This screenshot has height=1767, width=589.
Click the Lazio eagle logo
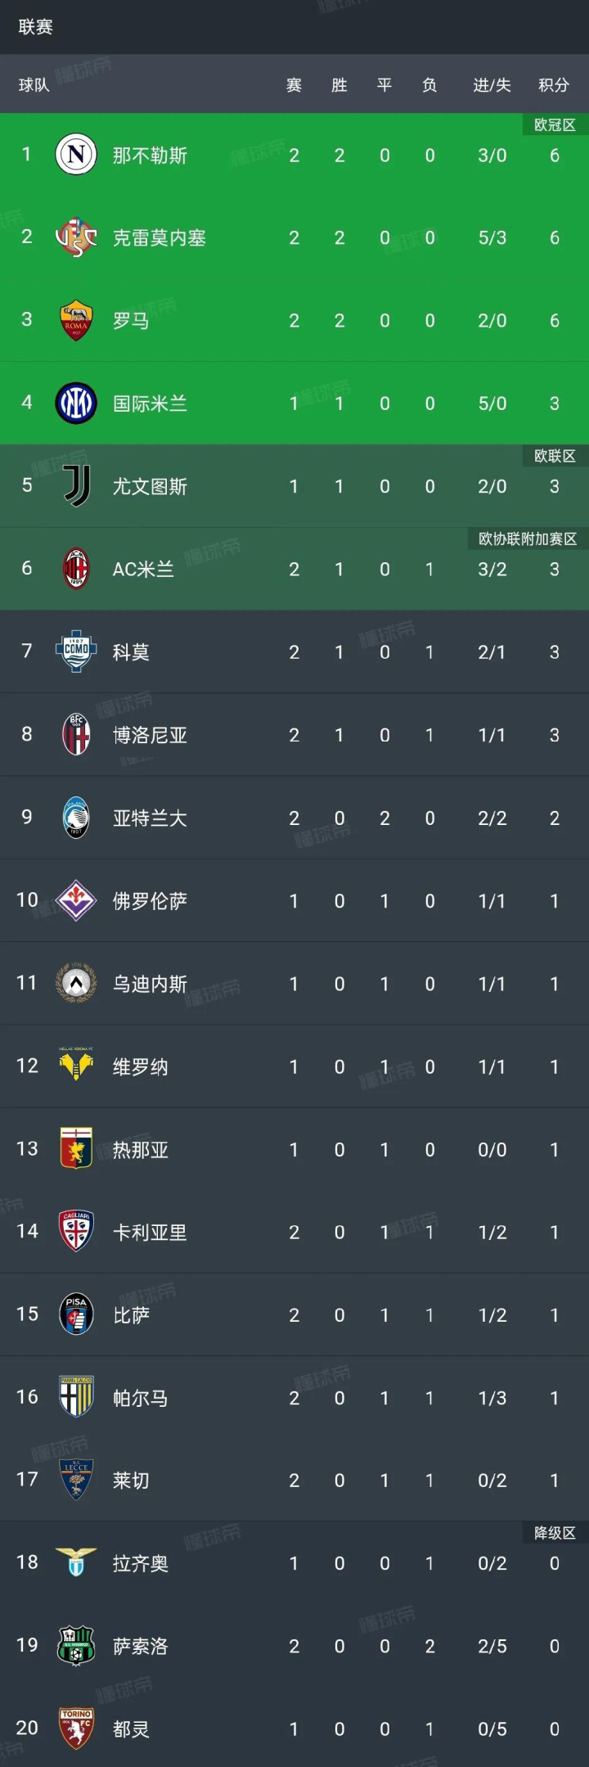tap(76, 1562)
